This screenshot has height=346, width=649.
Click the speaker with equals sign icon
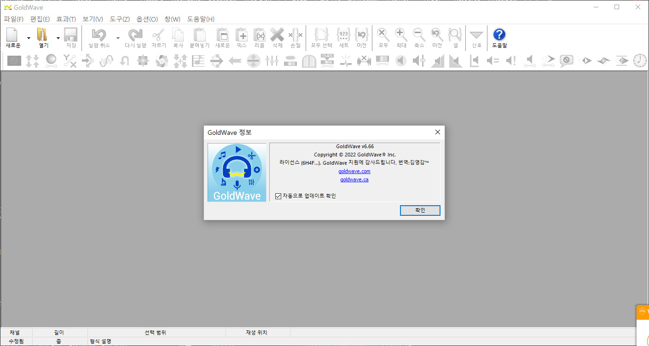(493, 60)
